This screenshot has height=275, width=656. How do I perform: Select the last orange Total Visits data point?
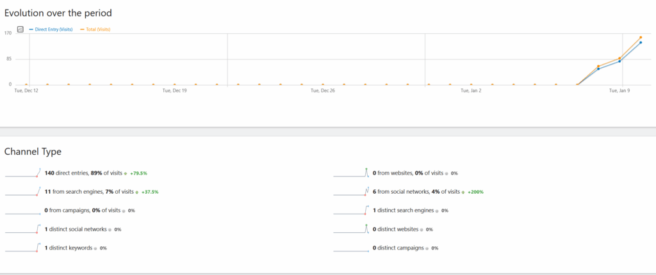(x=641, y=37)
